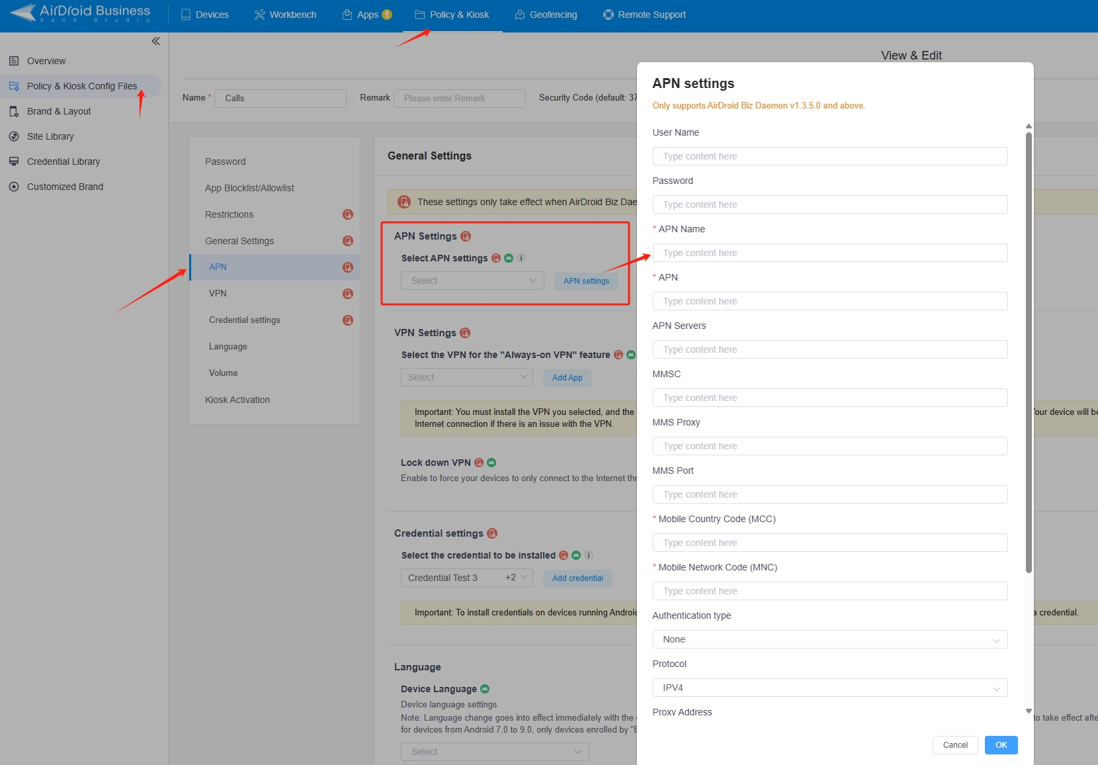The image size is (1098, 765).
Task: Click the Overview sidebar icon
Action: (x=14, y=61)
